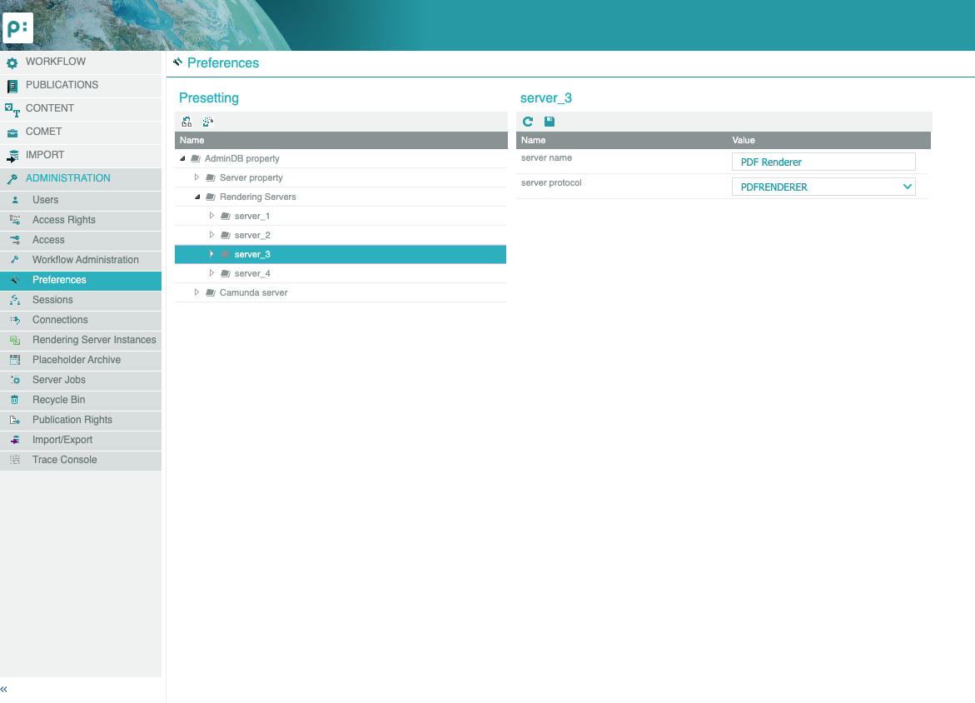Click the application logo in the header

(x=17, y=27)
